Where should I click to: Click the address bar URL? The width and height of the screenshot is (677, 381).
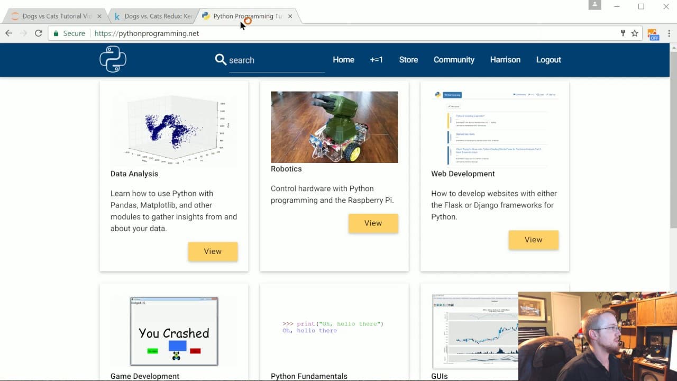(147, 33)
